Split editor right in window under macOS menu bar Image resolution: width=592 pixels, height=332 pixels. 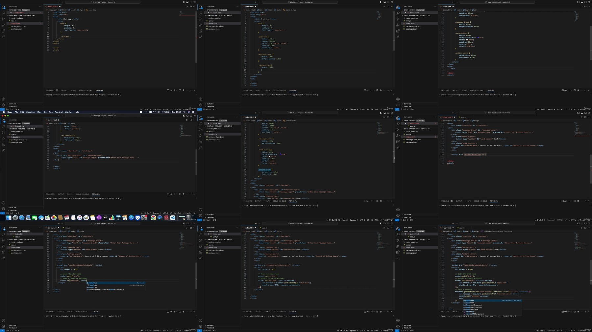click(x=191, y=120)
